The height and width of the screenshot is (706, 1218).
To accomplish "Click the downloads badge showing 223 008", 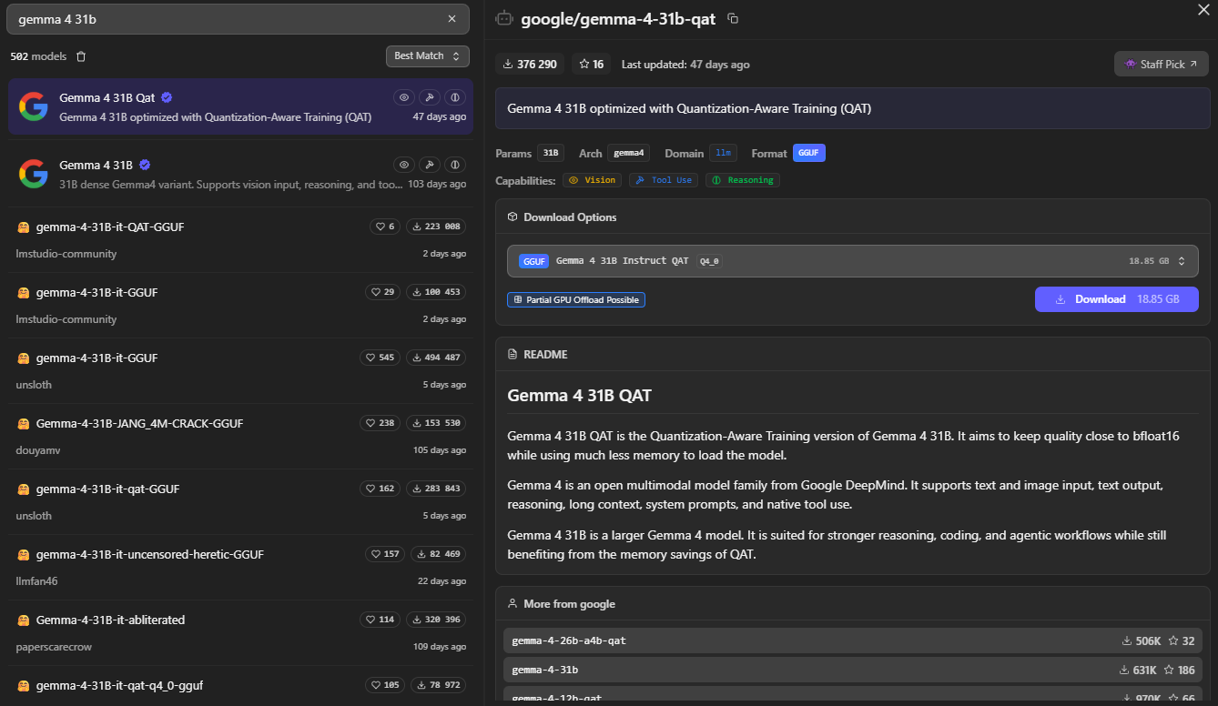I will [436, 227].
